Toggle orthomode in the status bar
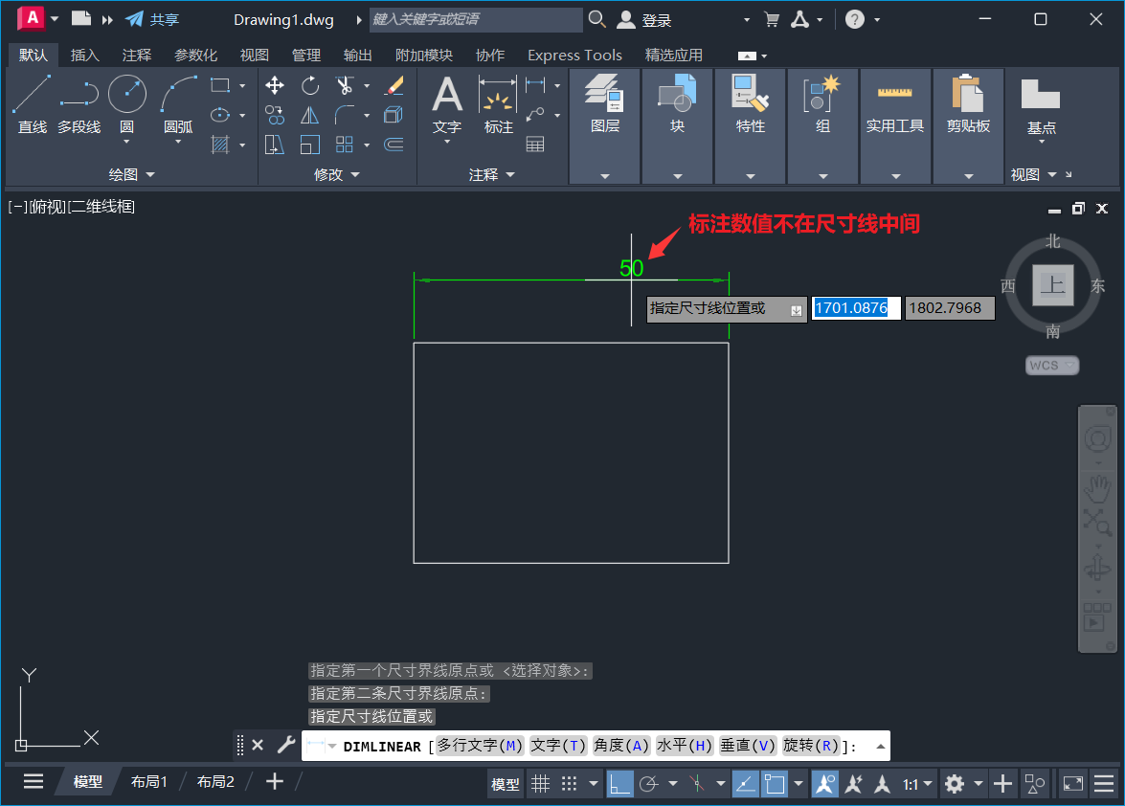This screenshot has height=806, width=1125. (619, 783)
